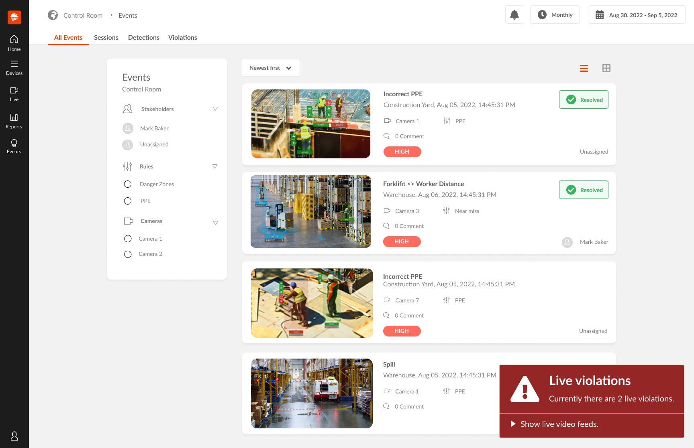Open the Monthly period dropdown
694x448 pixels.
point(555,14)
